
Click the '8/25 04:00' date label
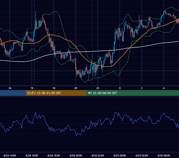(x=164, y=155)
